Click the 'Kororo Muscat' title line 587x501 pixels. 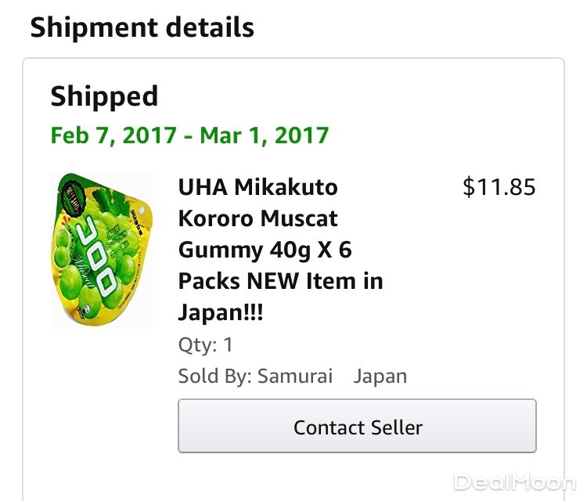tap(257, 218)
